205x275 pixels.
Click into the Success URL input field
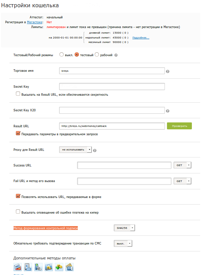coord(124,165)
